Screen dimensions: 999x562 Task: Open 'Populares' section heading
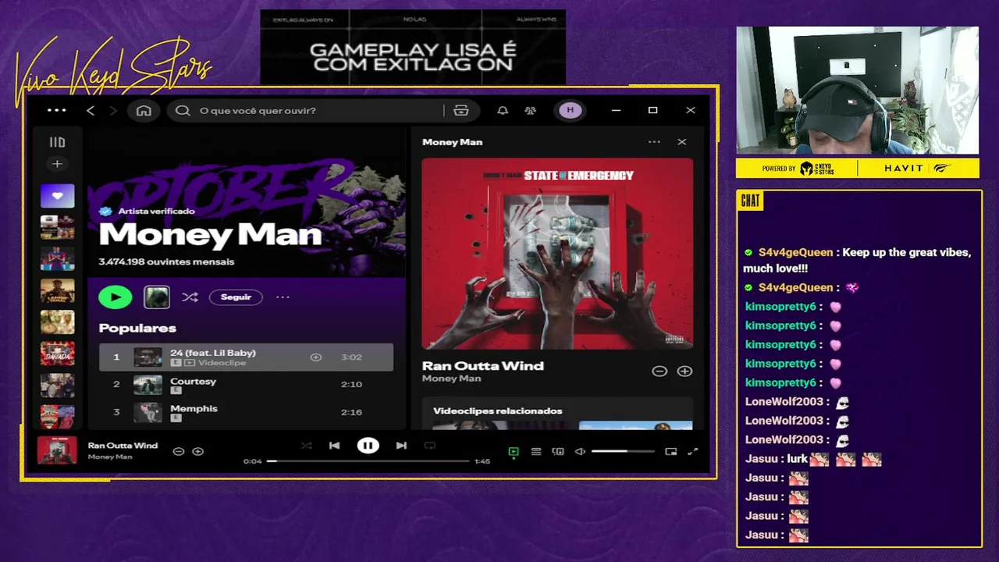(137, 328)
